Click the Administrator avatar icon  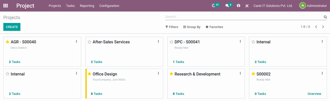[302, 6]
